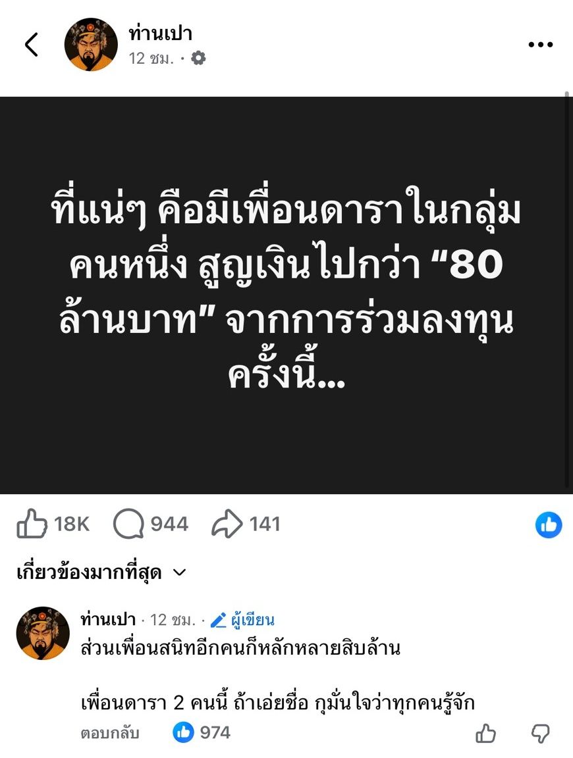View the 974 reactions on the comment
The width and height of the screenshot is (573, 758).
click(202, 732)
